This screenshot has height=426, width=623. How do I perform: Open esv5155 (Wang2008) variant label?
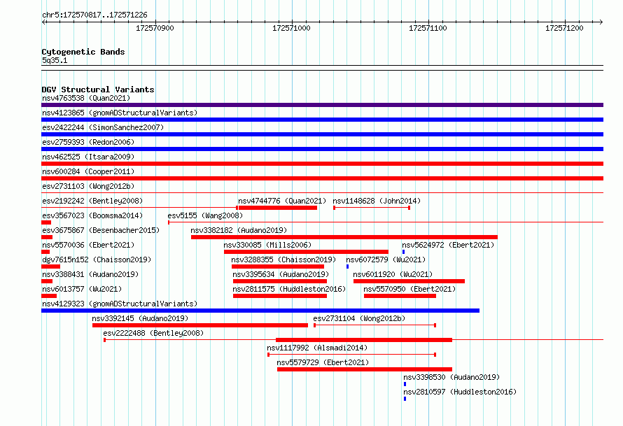(x=205, y=215)
